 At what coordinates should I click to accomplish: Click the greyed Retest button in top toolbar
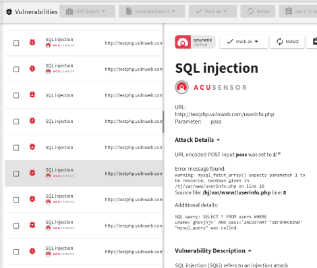(258, 11)
